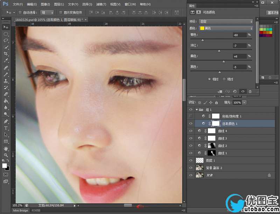Toggle Quick Mask mode icon
Screen dimensions: 280x214
click(x=6, y=174)
